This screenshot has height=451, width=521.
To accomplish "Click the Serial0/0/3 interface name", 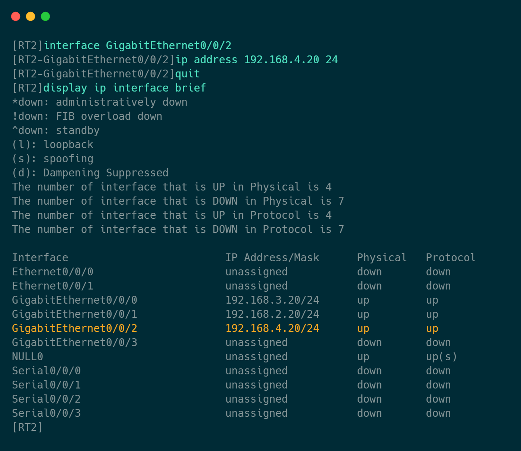I will click(46, 413).
